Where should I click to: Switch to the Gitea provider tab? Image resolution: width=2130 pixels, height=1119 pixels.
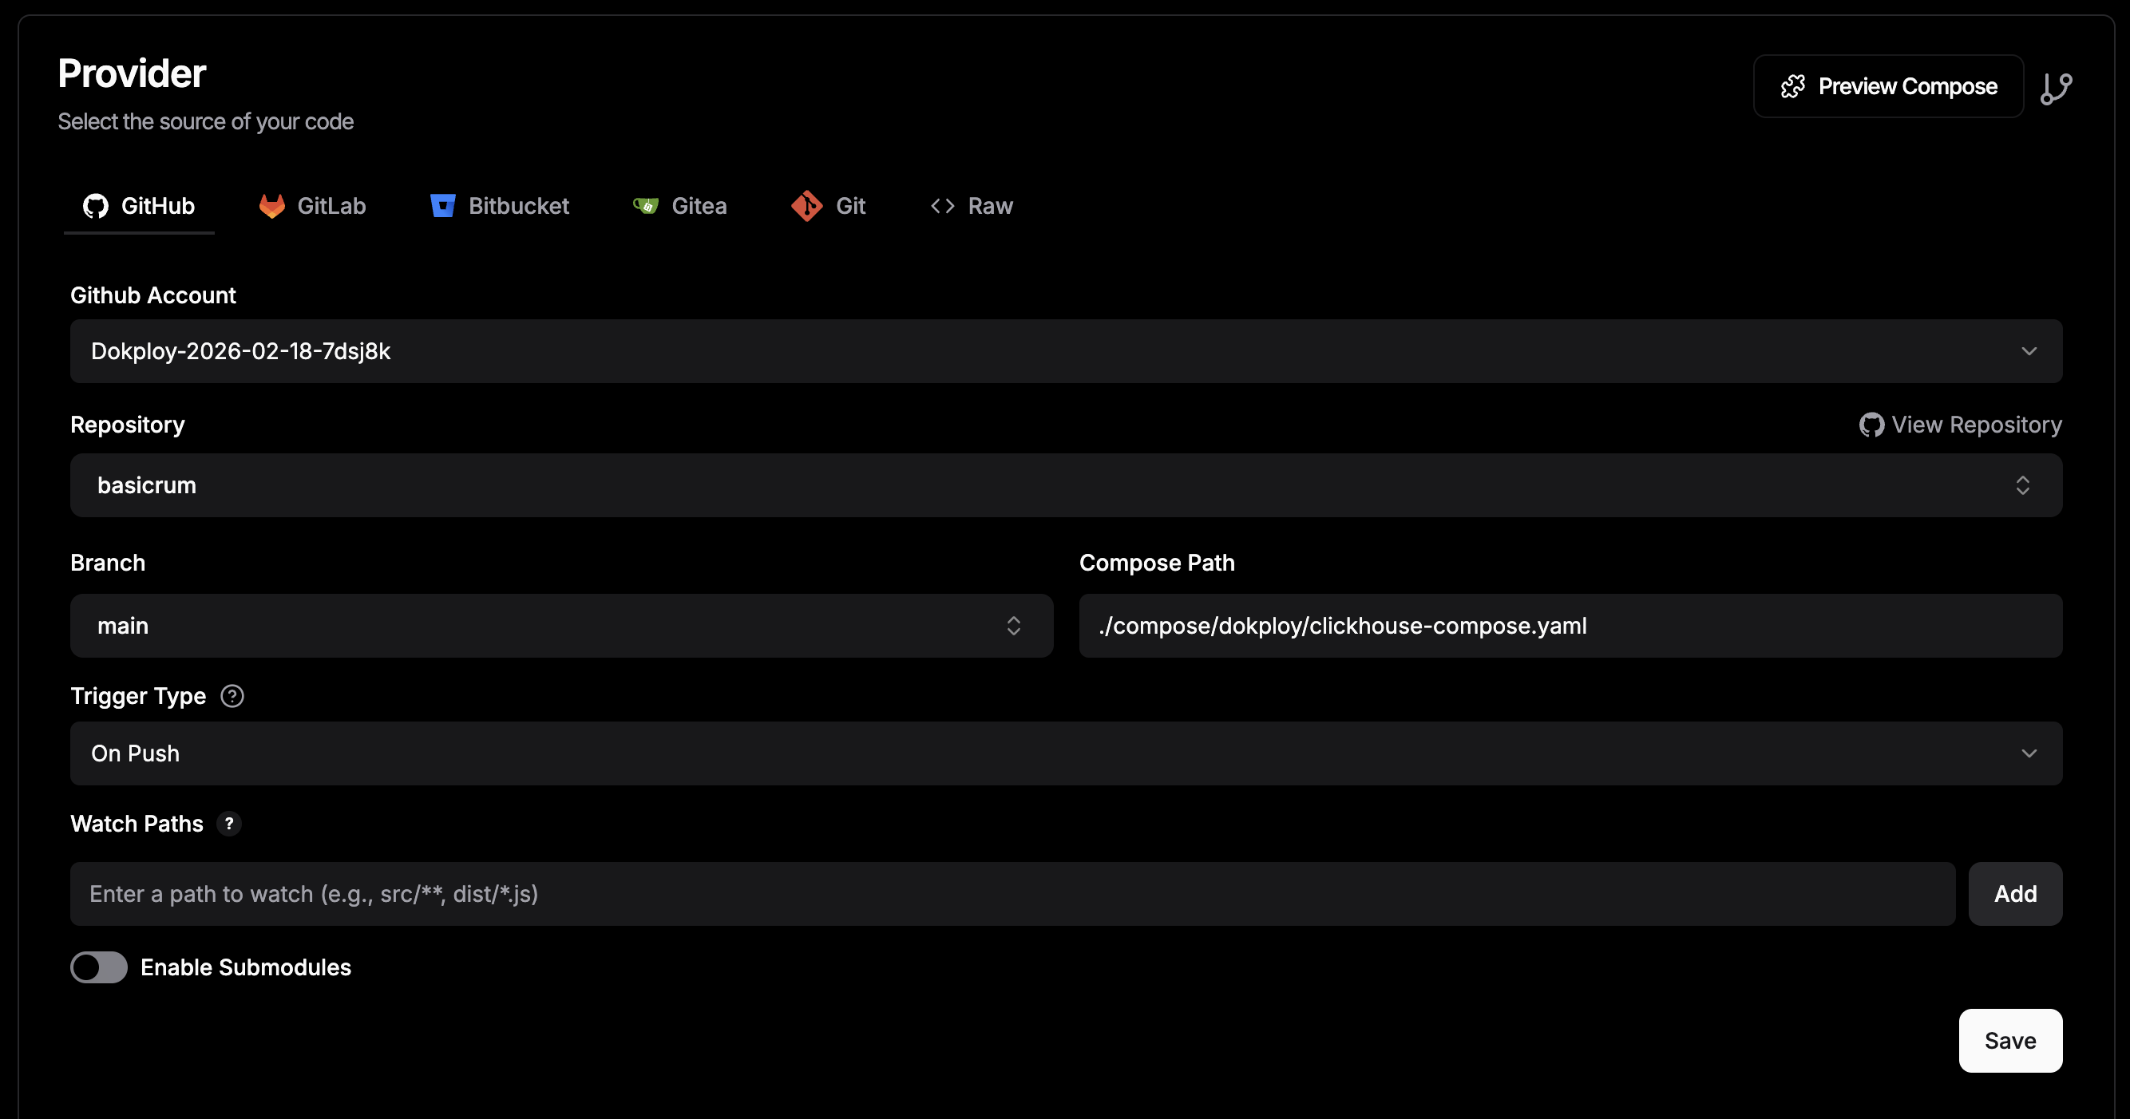pos(679,206)
